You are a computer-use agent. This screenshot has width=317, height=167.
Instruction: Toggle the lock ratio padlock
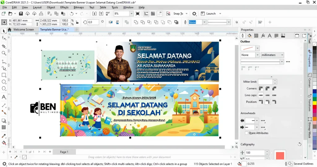pyautogui.click(x=77, y=22)
